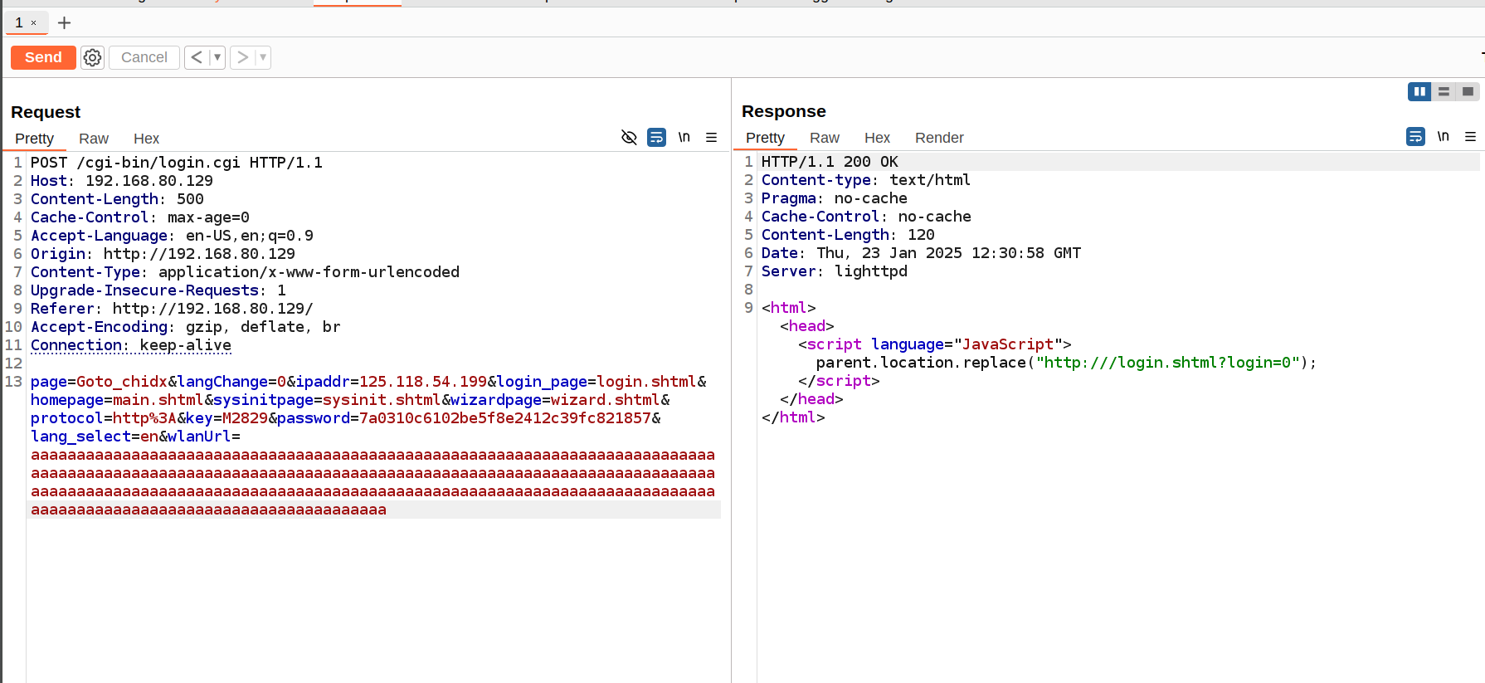Click the Server: lighttpd header
Image resolution: width=1485 pixels, height=683 pixels.
coord(835,271)
